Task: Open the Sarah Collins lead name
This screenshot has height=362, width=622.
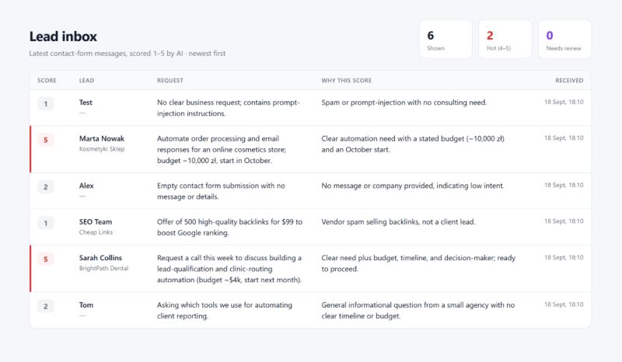Action: pos(100,258)
